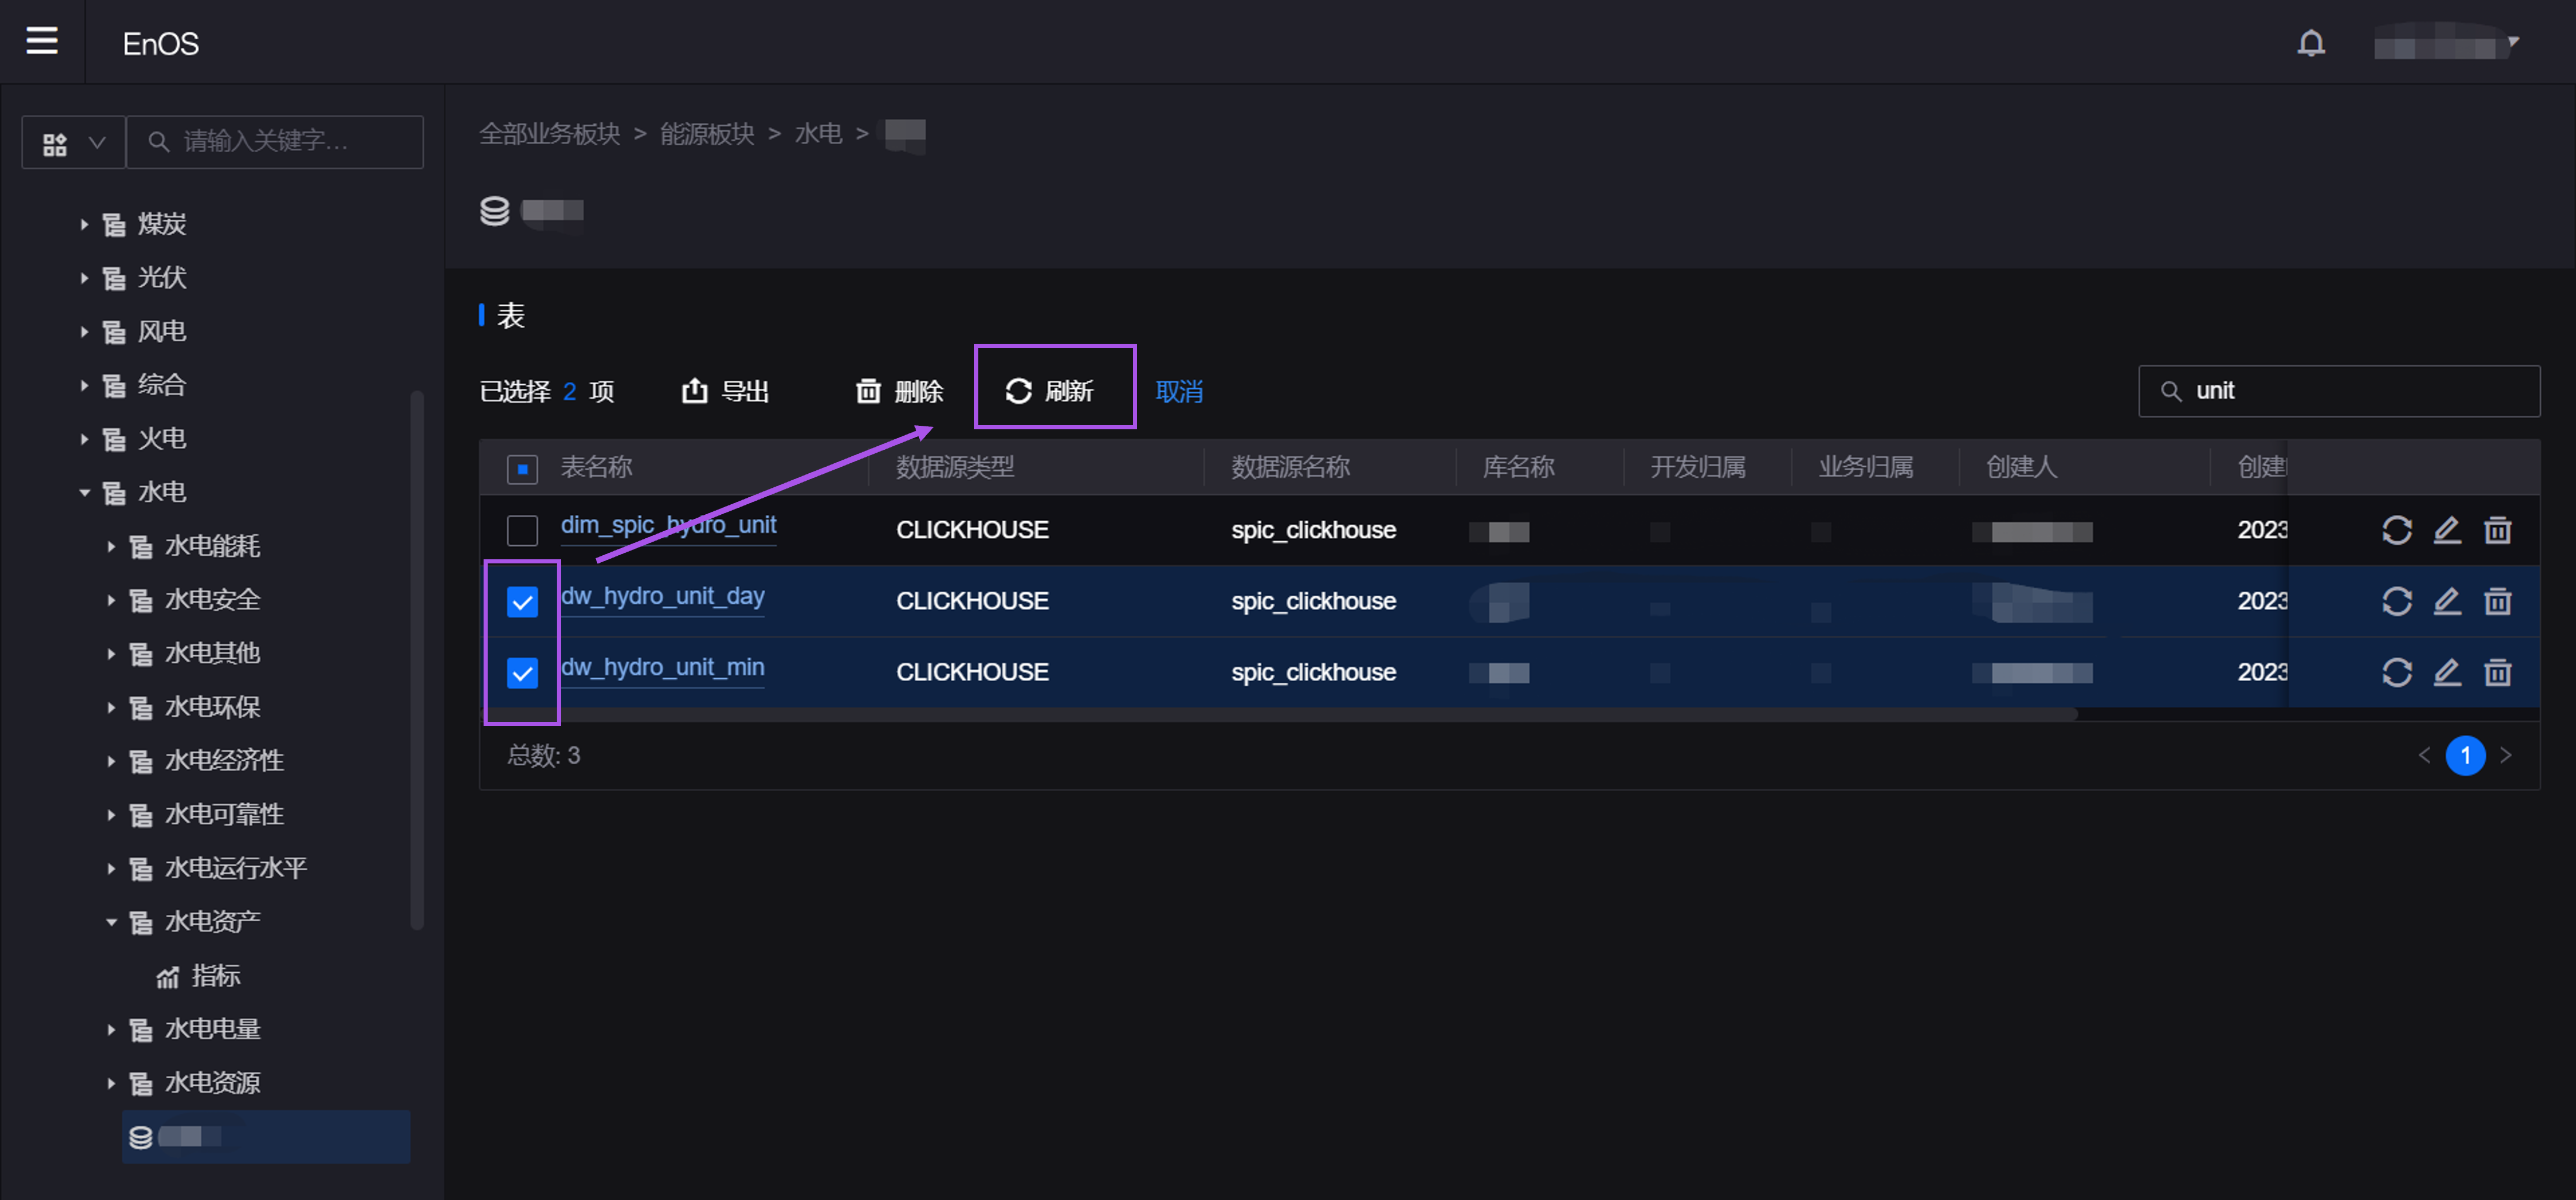
Task: Refresh the dim_spic_hydro_unit row
Action: (2396, 531)
